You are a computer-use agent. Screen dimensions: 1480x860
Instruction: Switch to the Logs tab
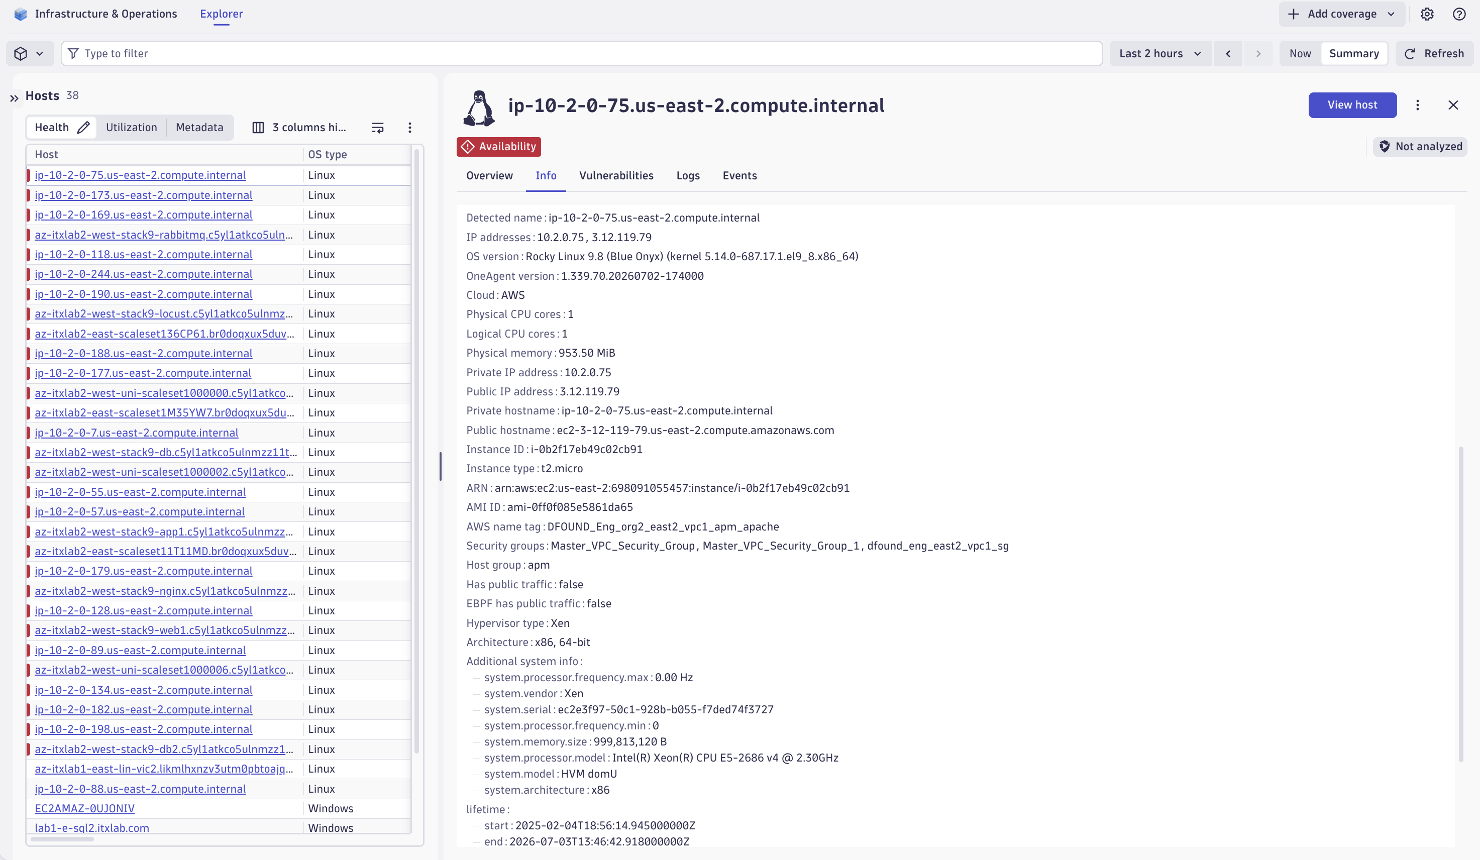point(688,176)
